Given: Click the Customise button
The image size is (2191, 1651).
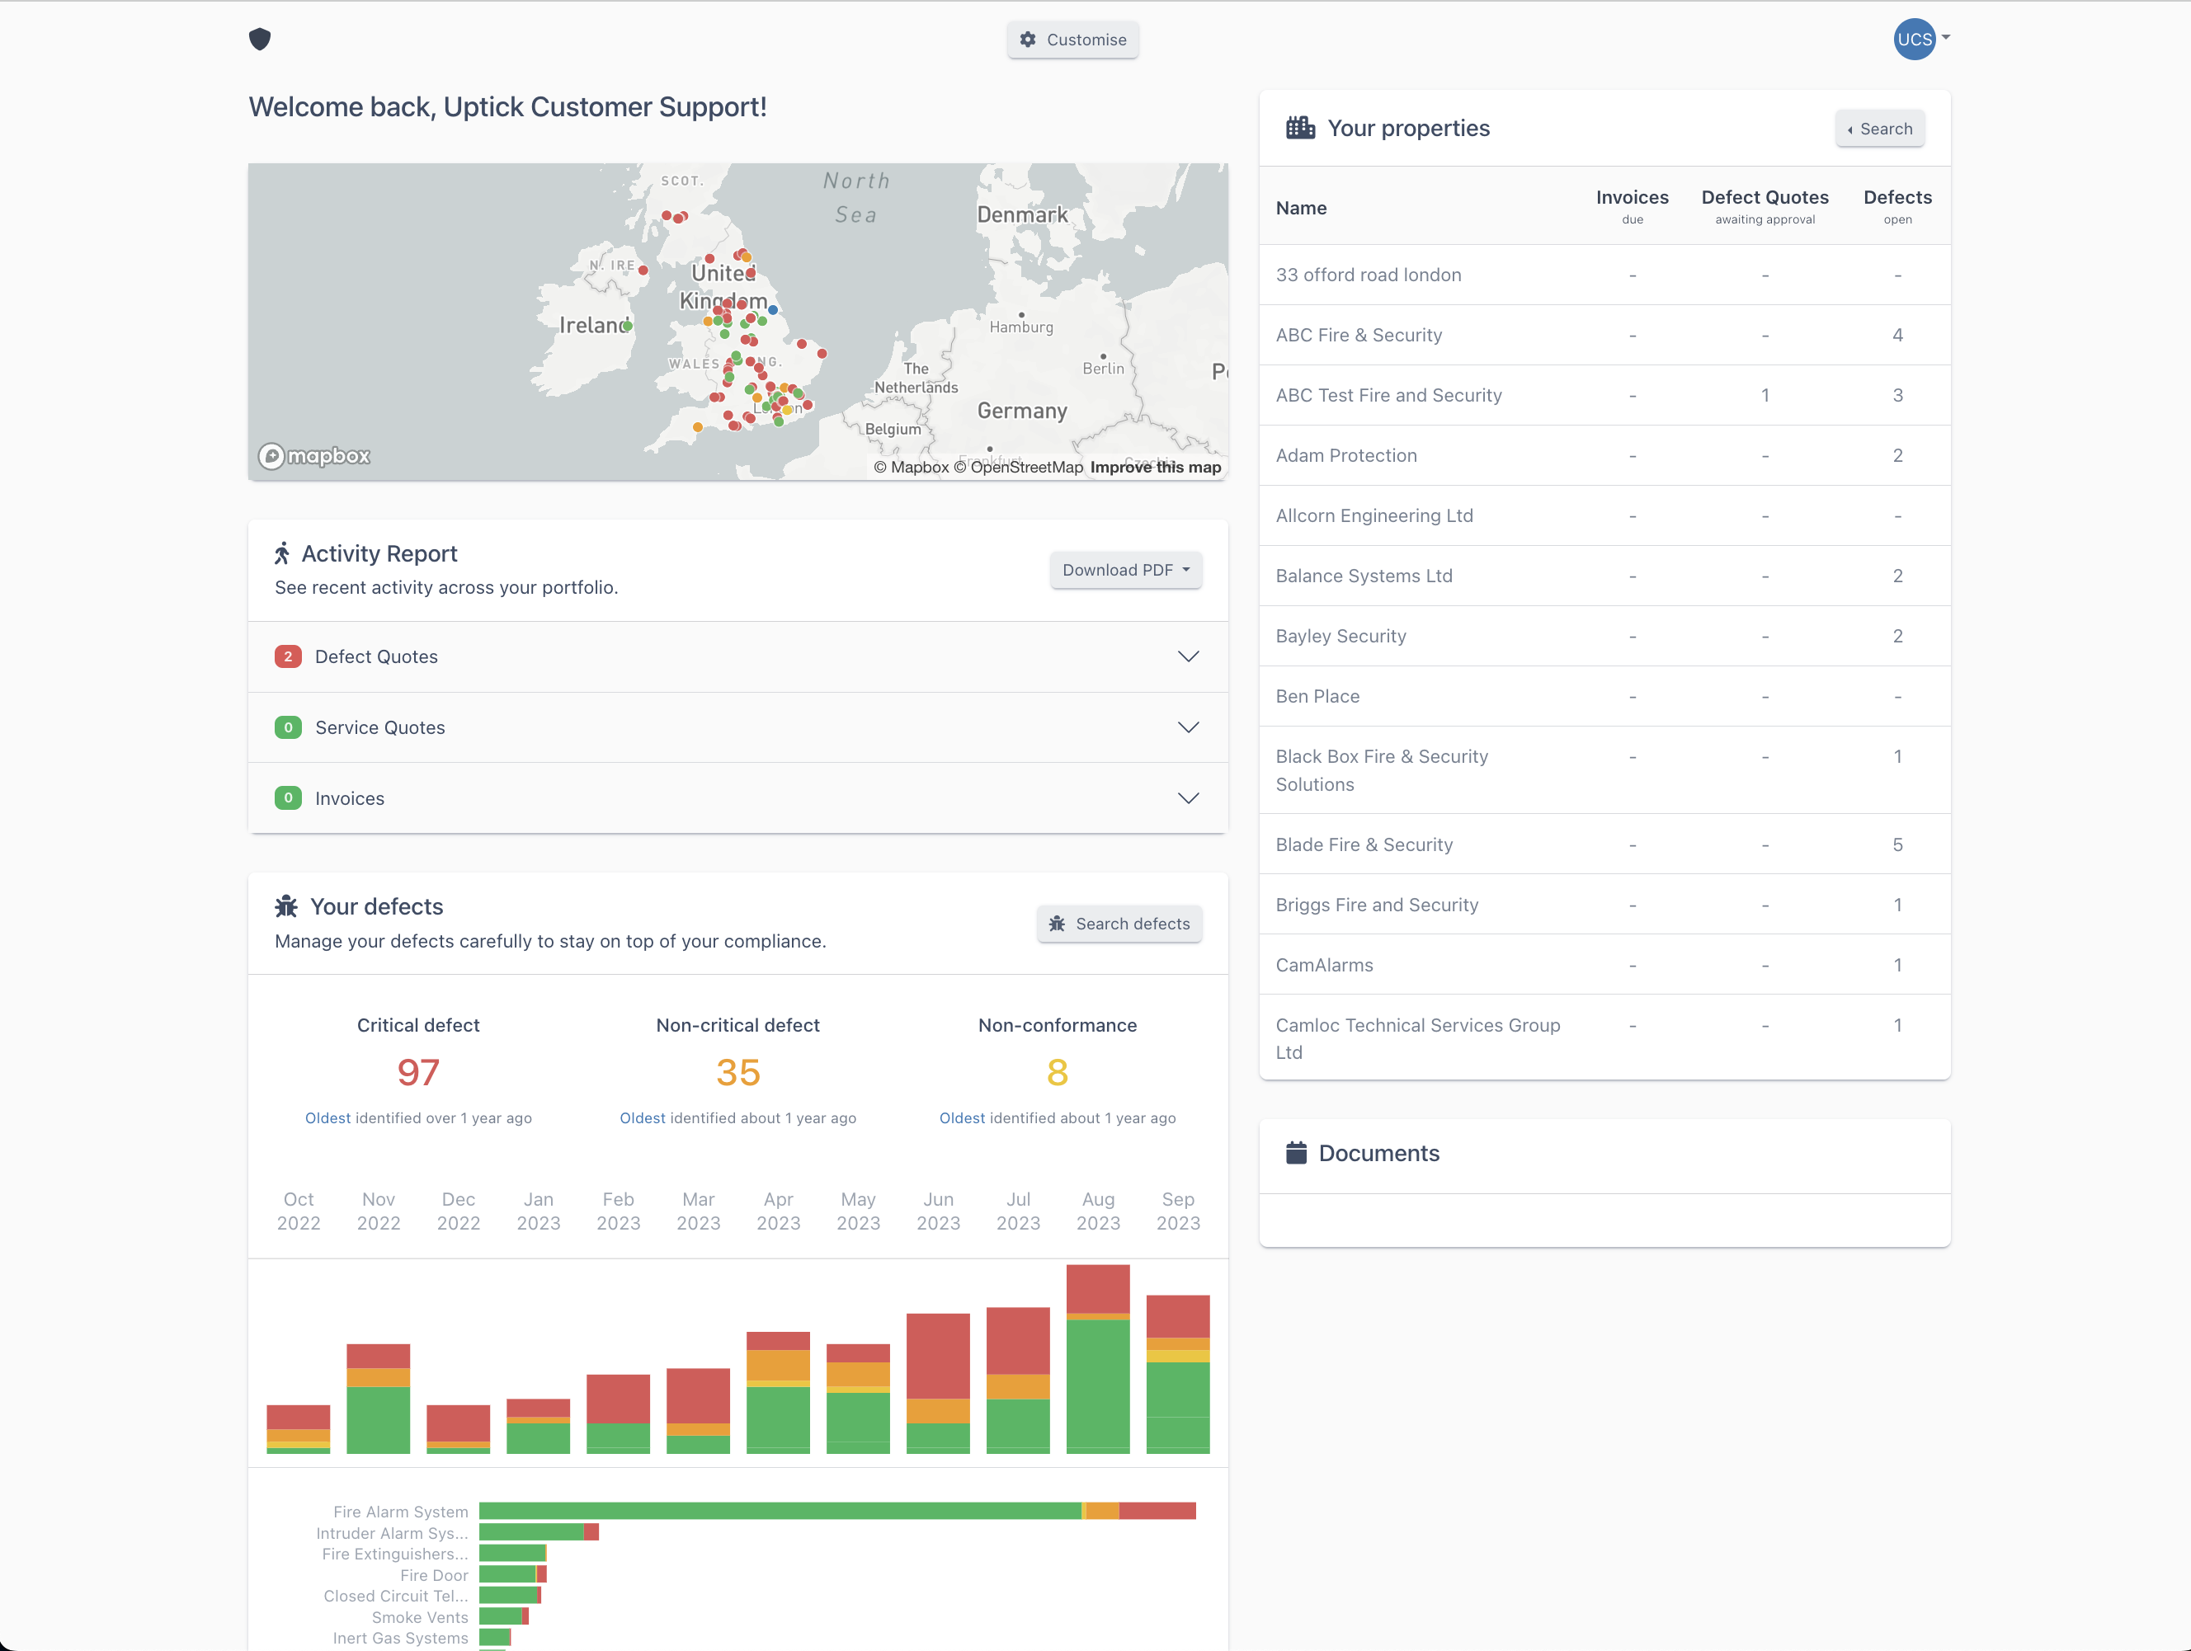Looking at the screenshot, I should [x=1072, y=40].
